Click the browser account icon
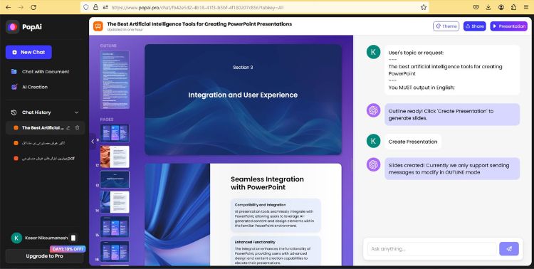This screenshot has height=269, width=534. tap(501, 7)
